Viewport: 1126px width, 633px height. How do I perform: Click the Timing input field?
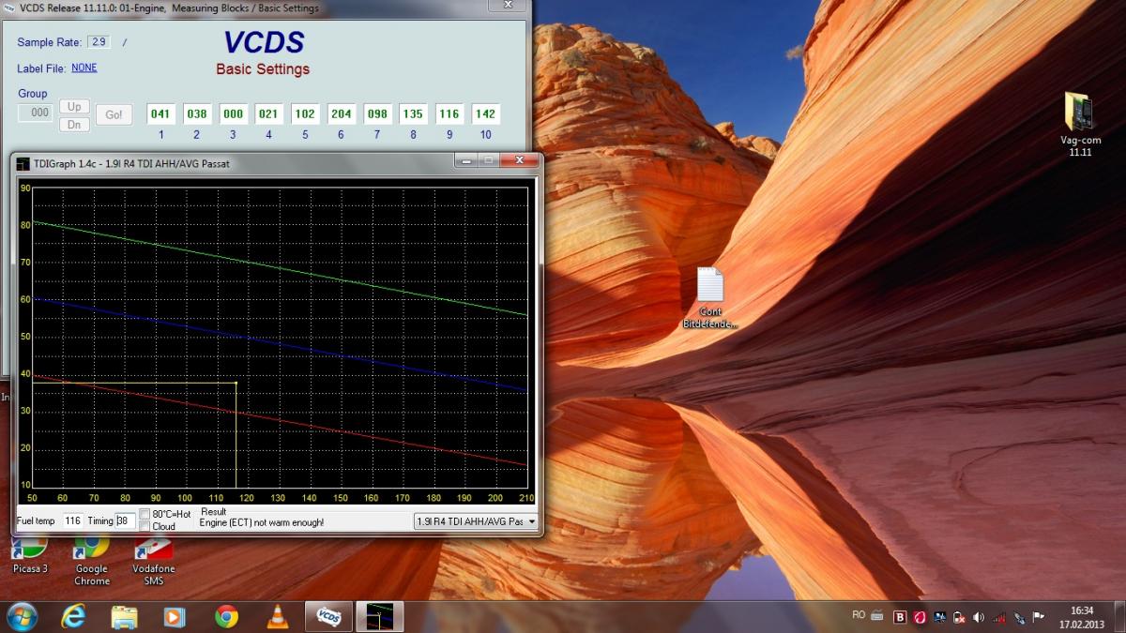pyautogui.click(x=126, y=520)
